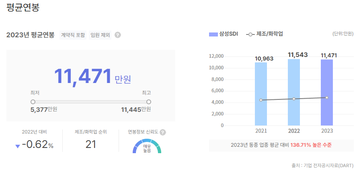Click the 최저 salary range handle
Viewport: 357px width, 174px height.
(x=33, y=102)
